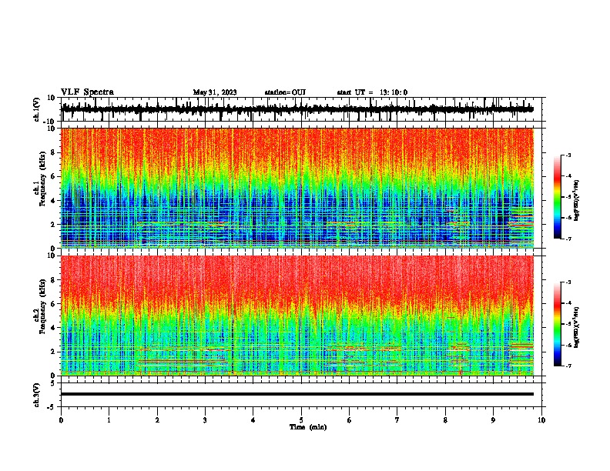Click the "4" kHz tick on ch.1 spectrogram
The width and height of the screenshot is (610, 471).
pyautogui.click(x=53, y=201)
